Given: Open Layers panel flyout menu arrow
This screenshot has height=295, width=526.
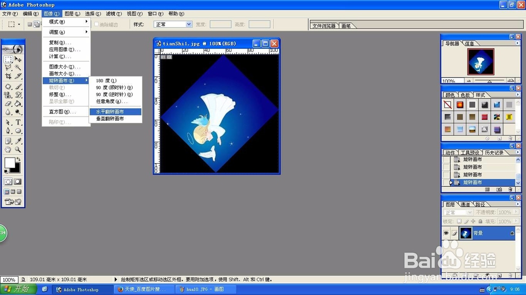Looking at the screenshot, I should click(x=517, y=204).
